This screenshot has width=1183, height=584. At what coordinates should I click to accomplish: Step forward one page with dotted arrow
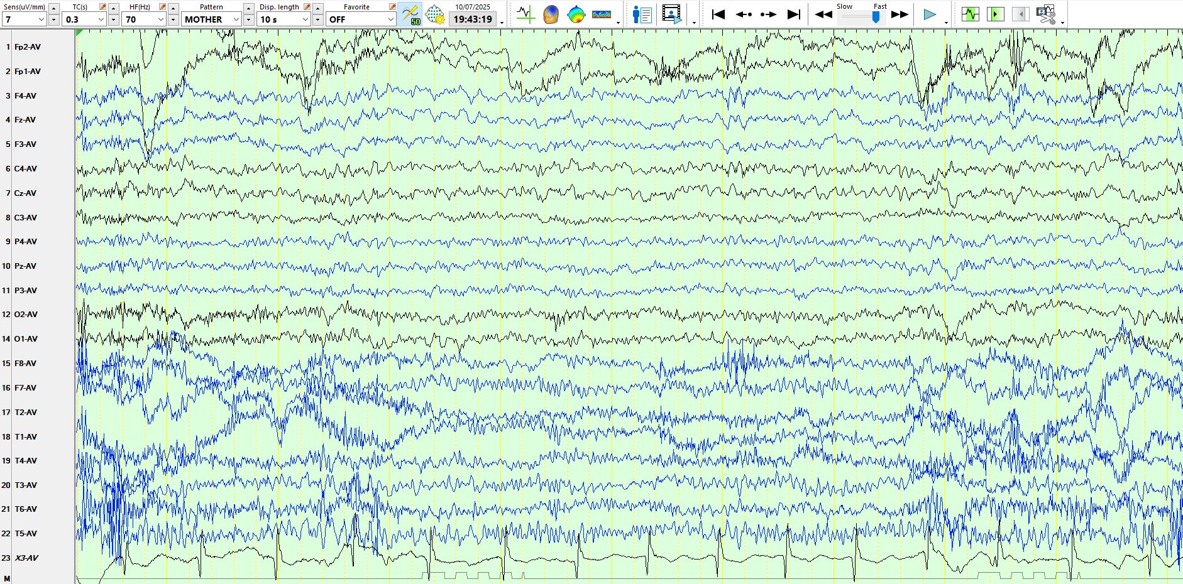tap(768, 14)
